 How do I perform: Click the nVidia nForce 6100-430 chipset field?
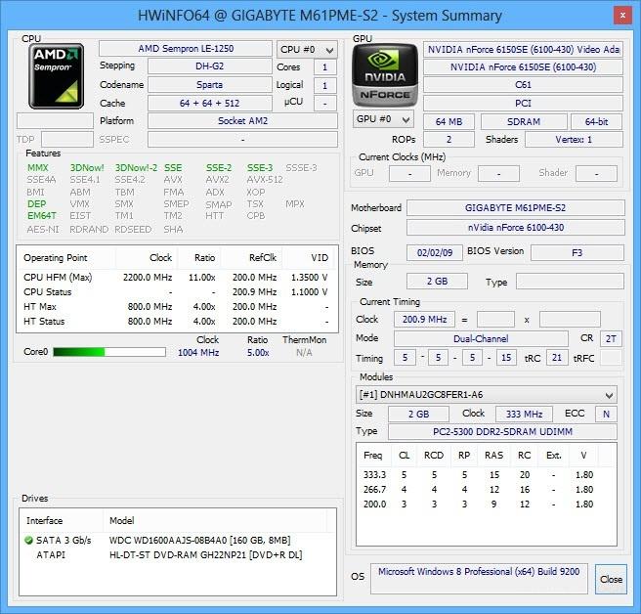click(x=516, y=228)
